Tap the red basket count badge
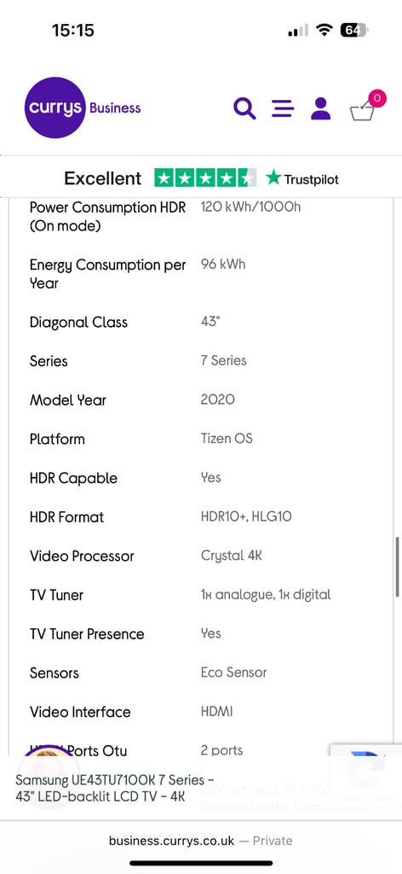This screenshot has width=402, height=874. (377, 99)
